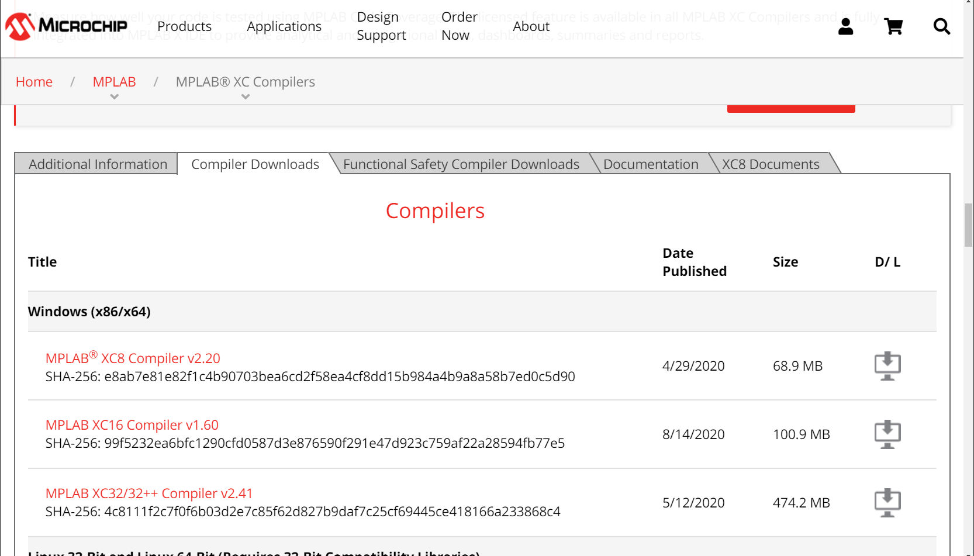Click the MPLAB XC8 Compiler v2.20 link
The image size is (974, 556).
(x=132, y=358)
